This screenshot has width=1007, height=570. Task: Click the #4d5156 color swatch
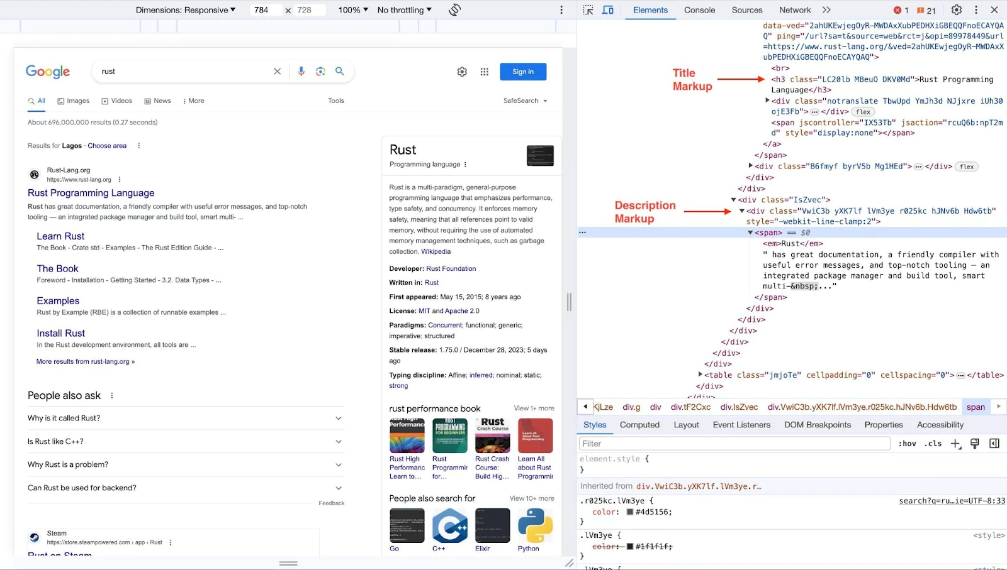pyautogui.click(x=630, y=512)
